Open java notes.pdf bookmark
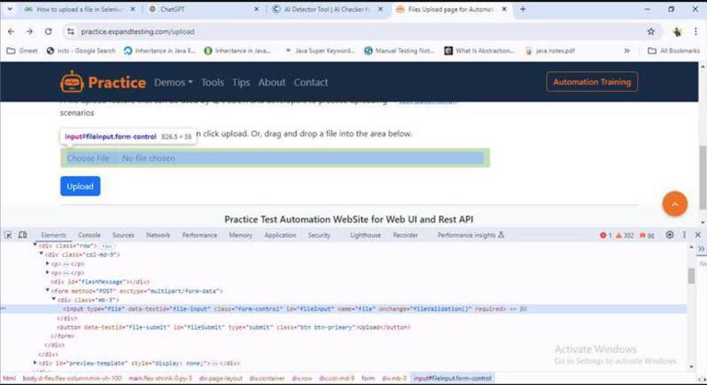 [551, 51]
